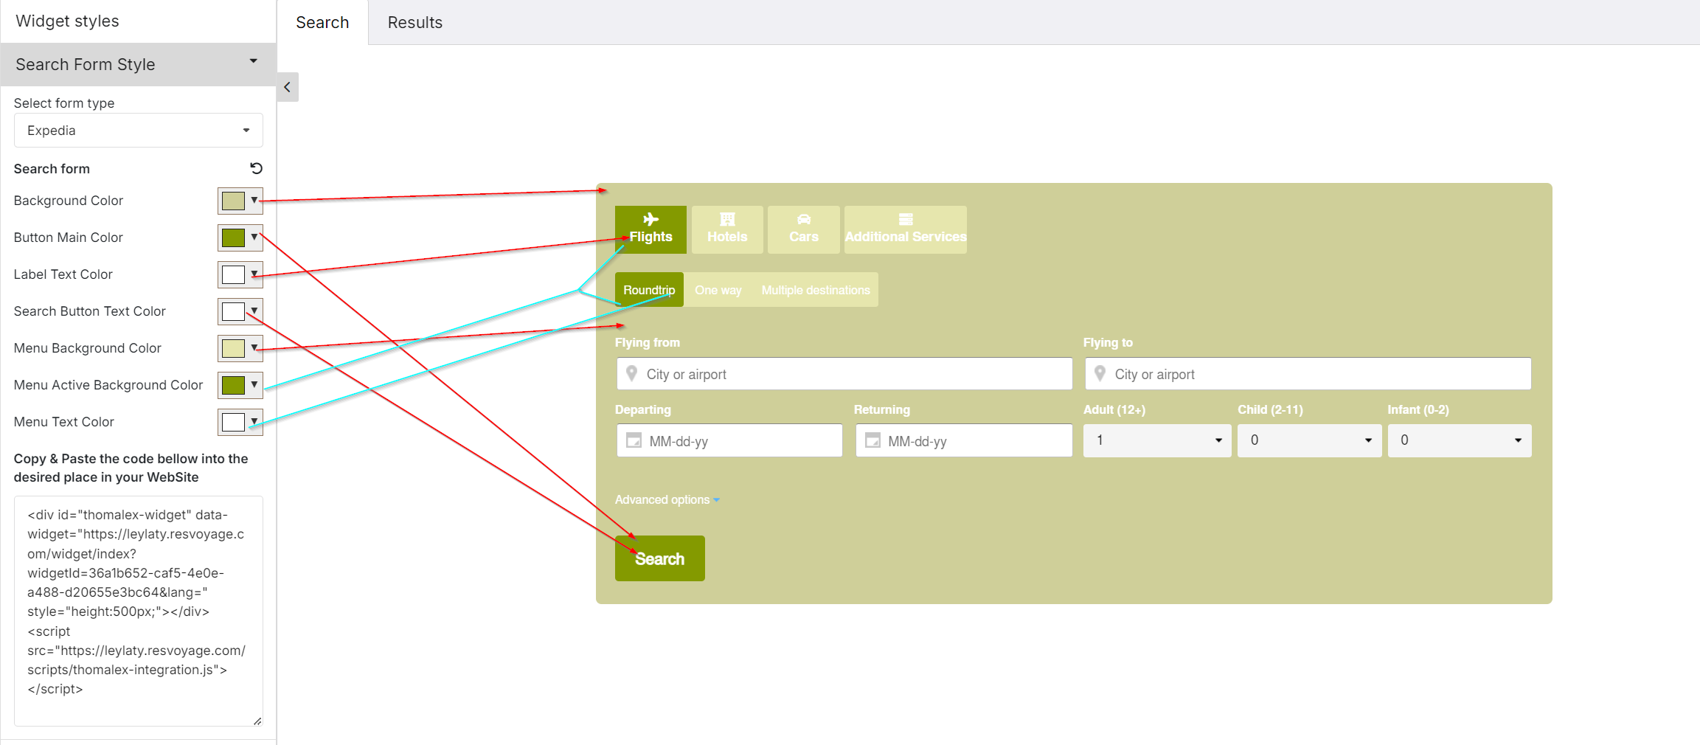Click the Returning date field
Screen dimensions: 1700x745
[x=964, y=440]
